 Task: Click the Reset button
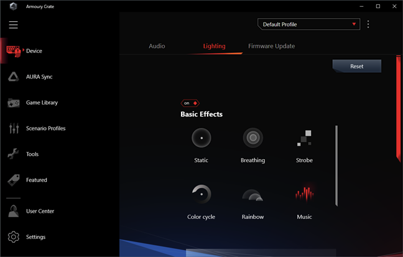click(x=357, y=66)
